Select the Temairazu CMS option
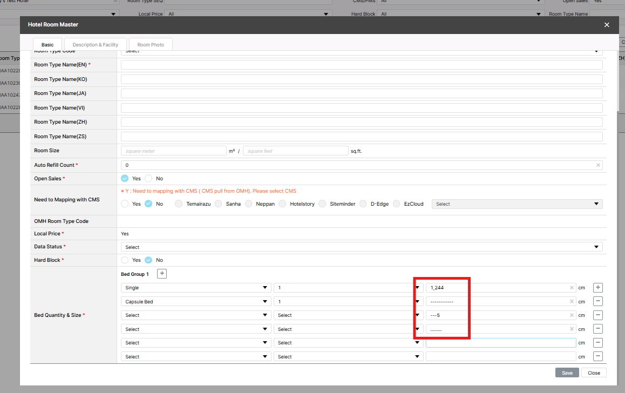Screen dimensions: 625x393 [179, 204]
